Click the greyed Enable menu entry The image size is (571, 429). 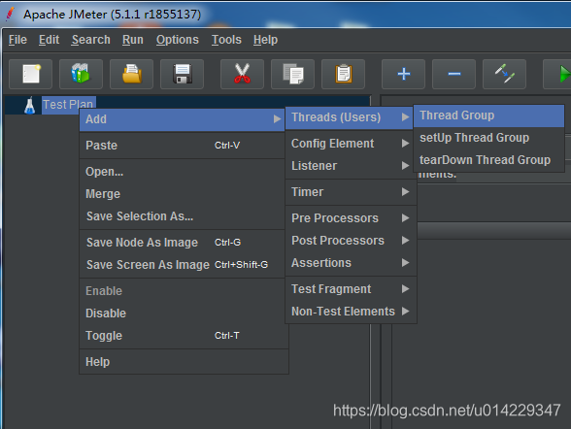pyautogui.click(x=183, y=291)
